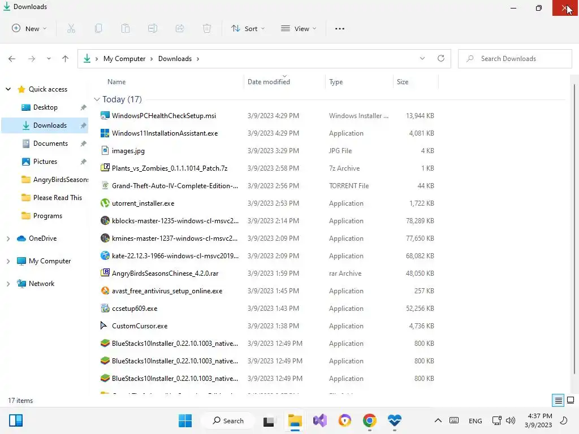
Task: Expand the OneDrive tree node
Action: (8, 238)
